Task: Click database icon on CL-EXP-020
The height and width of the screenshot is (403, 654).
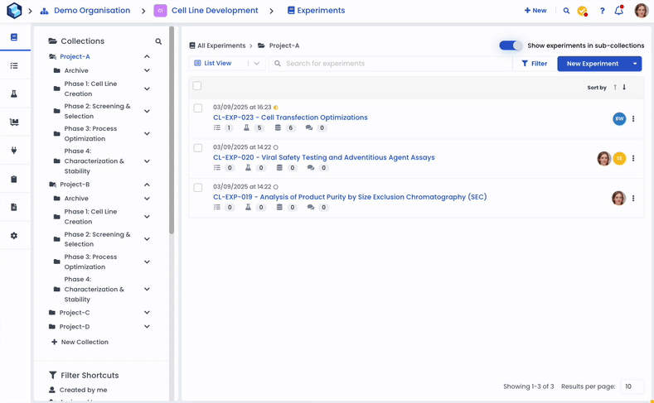Action: coord(279,168)
